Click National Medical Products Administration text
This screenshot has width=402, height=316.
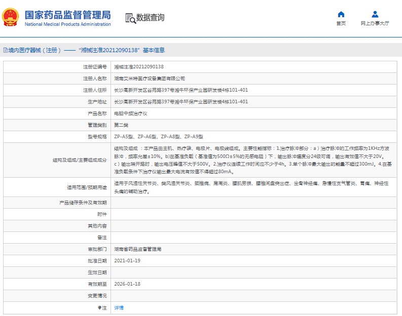68,24
